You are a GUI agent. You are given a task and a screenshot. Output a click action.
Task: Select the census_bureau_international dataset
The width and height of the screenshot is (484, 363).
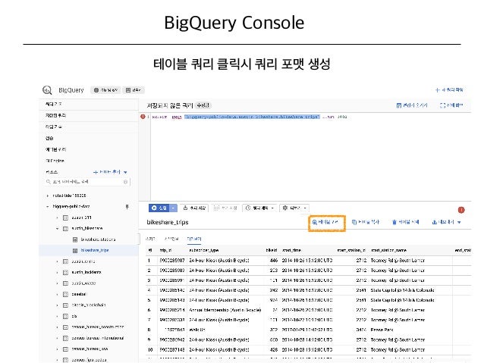[98, 338]
